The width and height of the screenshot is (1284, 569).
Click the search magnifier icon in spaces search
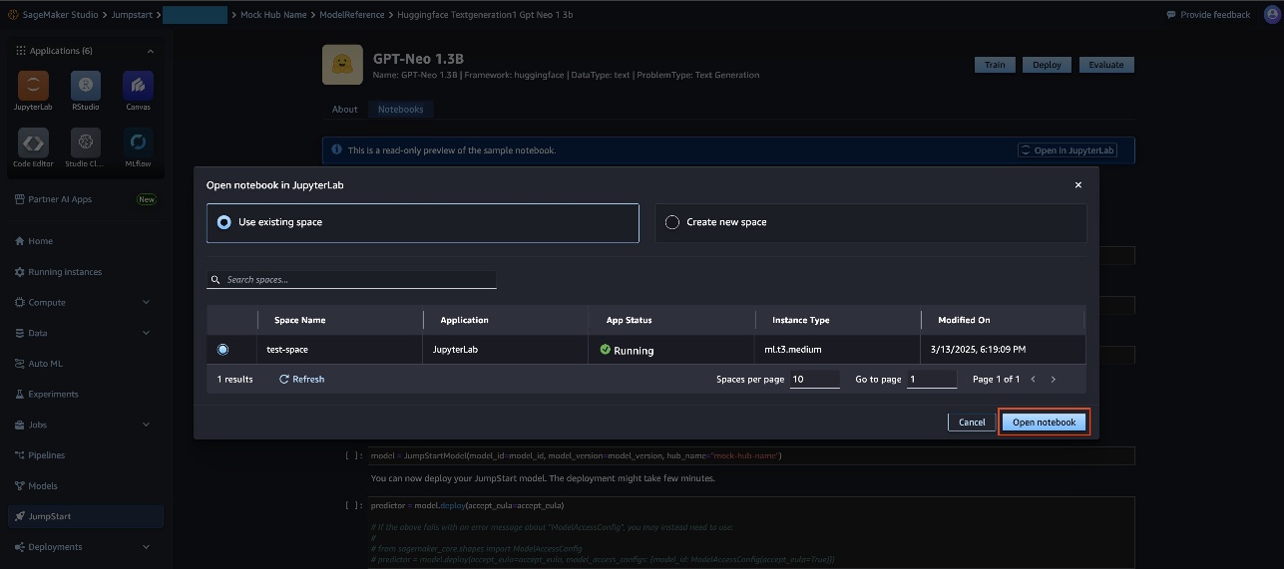click(214, 280)
